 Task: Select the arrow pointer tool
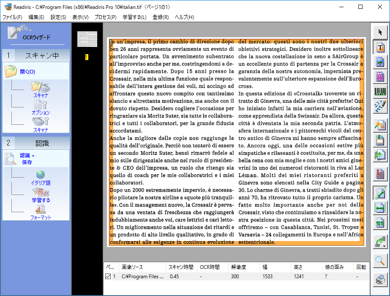380,32
